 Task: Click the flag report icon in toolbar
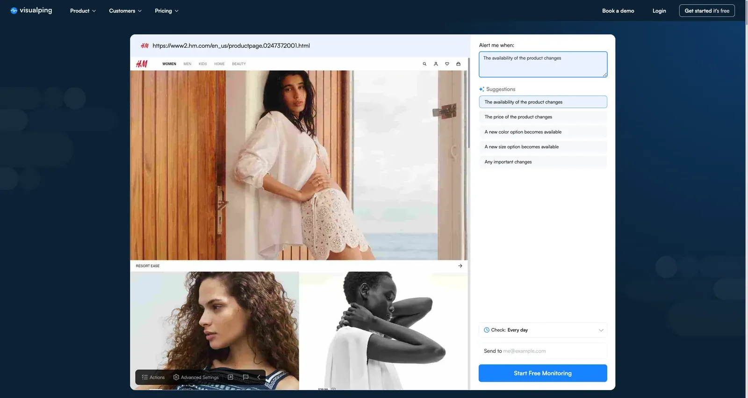(x=245, y=377)
